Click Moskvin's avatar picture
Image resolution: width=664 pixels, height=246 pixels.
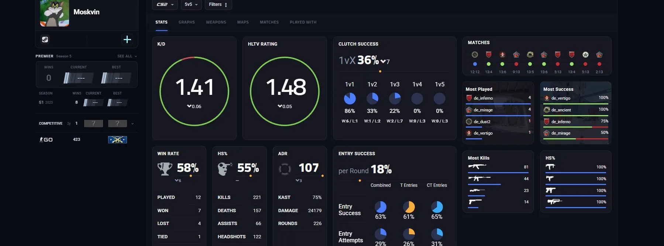[x=55, y=13]
